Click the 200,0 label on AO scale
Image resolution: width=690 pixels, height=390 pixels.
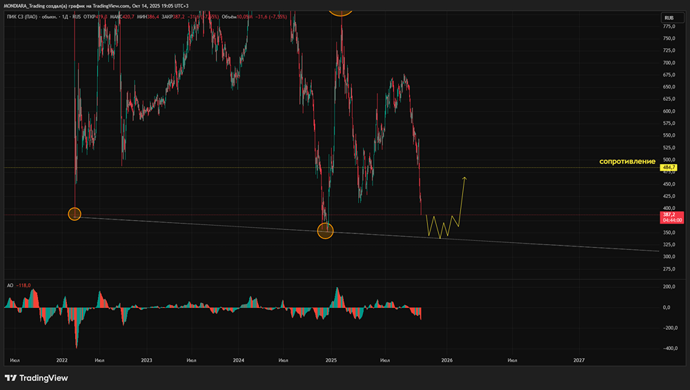coord(669,286)
